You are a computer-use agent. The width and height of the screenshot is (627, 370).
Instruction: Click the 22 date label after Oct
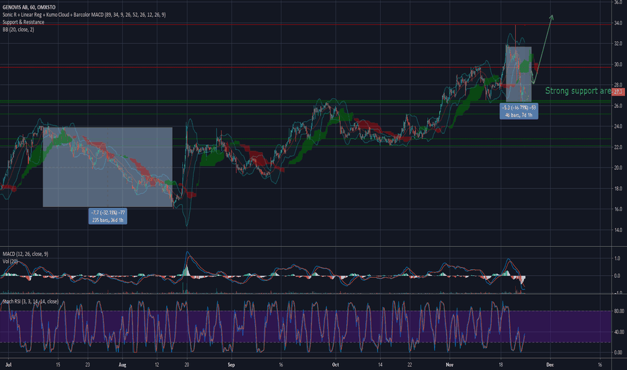410,365
